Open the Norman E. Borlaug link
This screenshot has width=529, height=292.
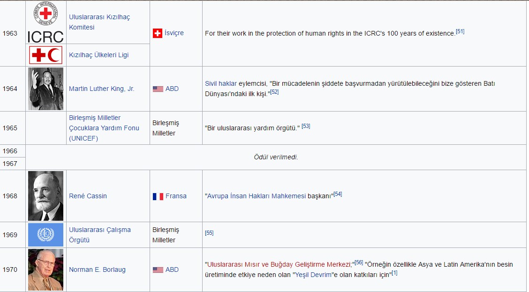[x=97, y=270]
